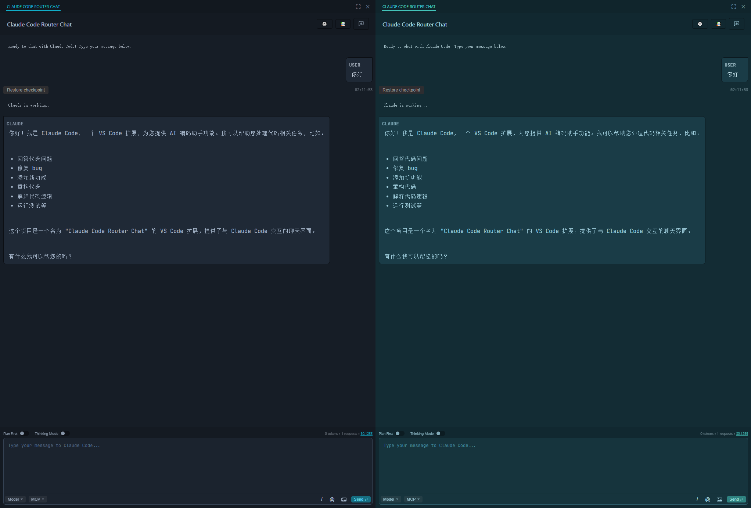Click '回答代码问题' list item in left panel

click(x=35, y=159)
